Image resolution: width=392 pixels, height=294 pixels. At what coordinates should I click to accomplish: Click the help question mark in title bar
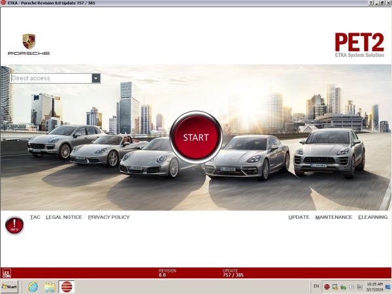point(371,3)
